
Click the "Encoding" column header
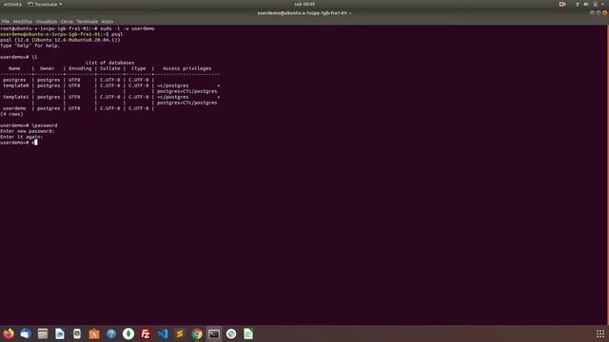pyautogui.click(x=80, y=68)
